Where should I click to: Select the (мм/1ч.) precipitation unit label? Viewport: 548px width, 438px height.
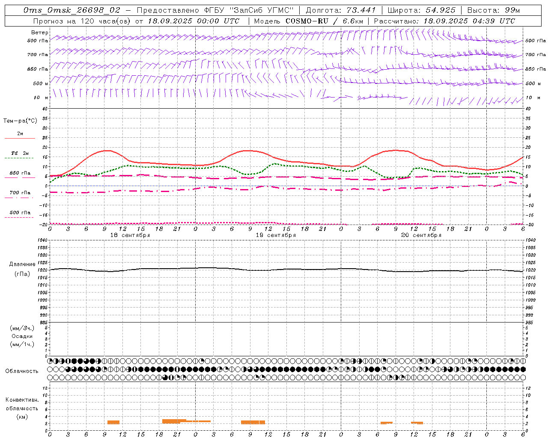click(x=22, y=344)
